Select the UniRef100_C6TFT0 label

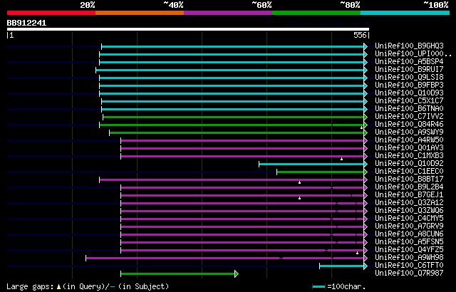point(409,266)
